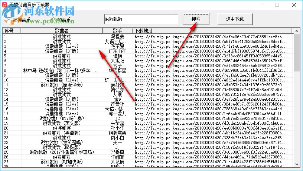Click the scrollbar down arrow
303x171 pixels.
tap(297, 164)
